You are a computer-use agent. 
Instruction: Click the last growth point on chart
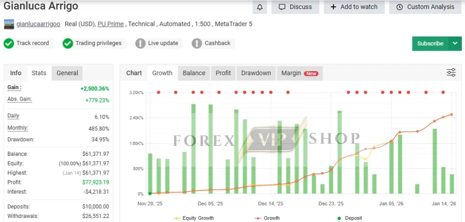452,114
